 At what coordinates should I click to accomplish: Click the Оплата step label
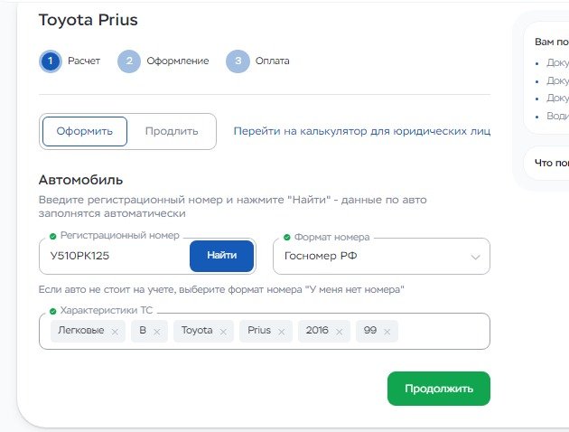pyautogui.click(x=272, y=61)
